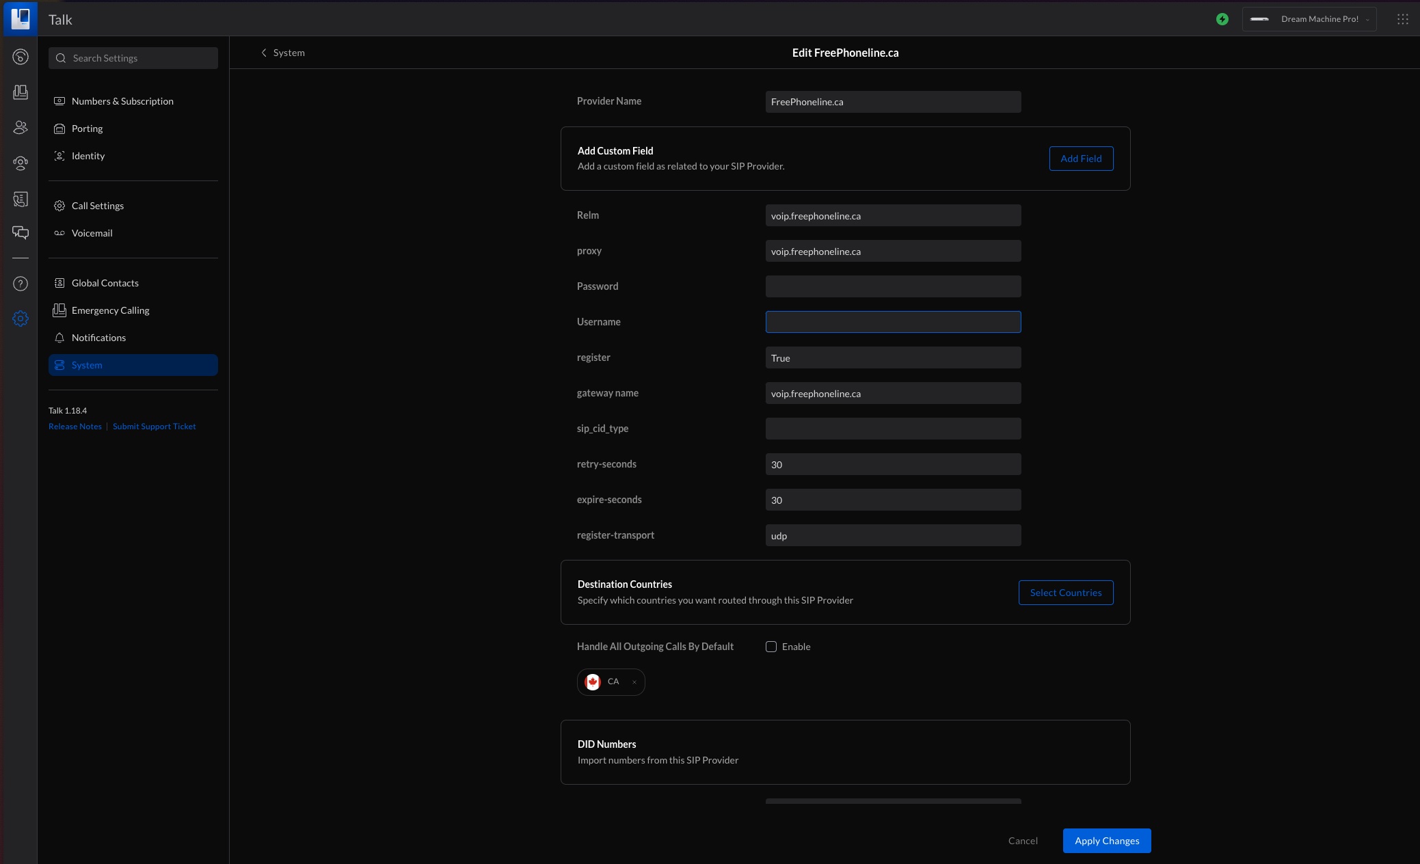Open the users icon in left rail
The height and width of the screenshot is (864, 1420).
pyautogui.click(x=21, y=127)
